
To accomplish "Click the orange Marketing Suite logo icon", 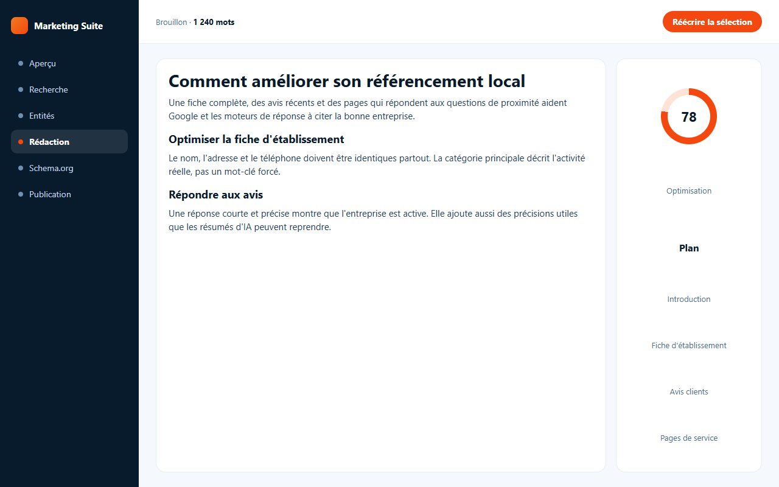I will pos(19,26).
